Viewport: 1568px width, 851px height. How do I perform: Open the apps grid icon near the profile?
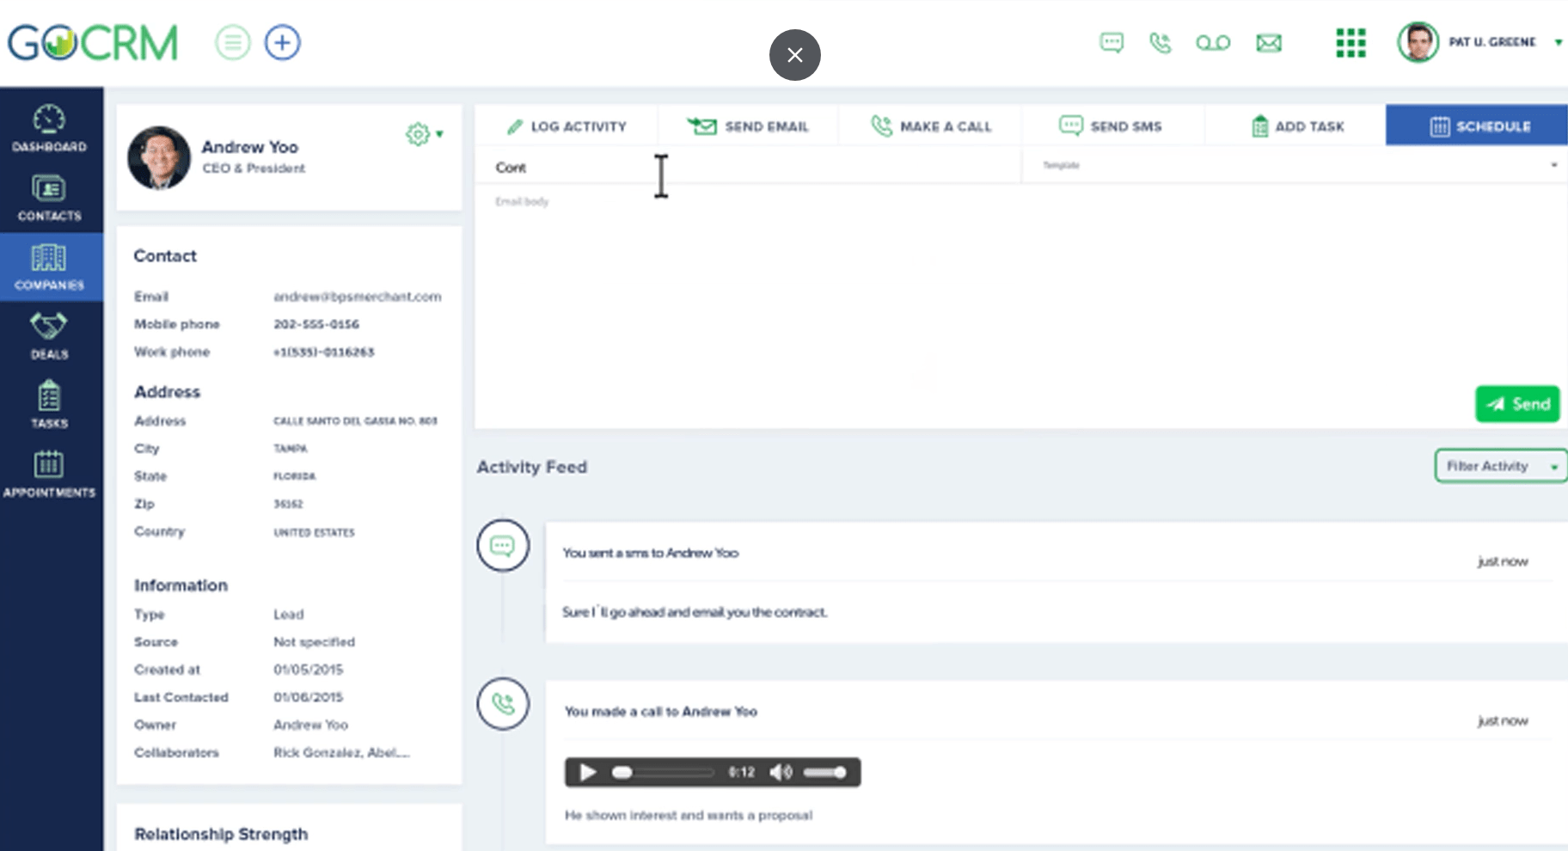click(1351, 41)
